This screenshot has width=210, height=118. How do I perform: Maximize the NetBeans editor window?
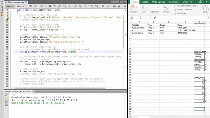[125, 2]
